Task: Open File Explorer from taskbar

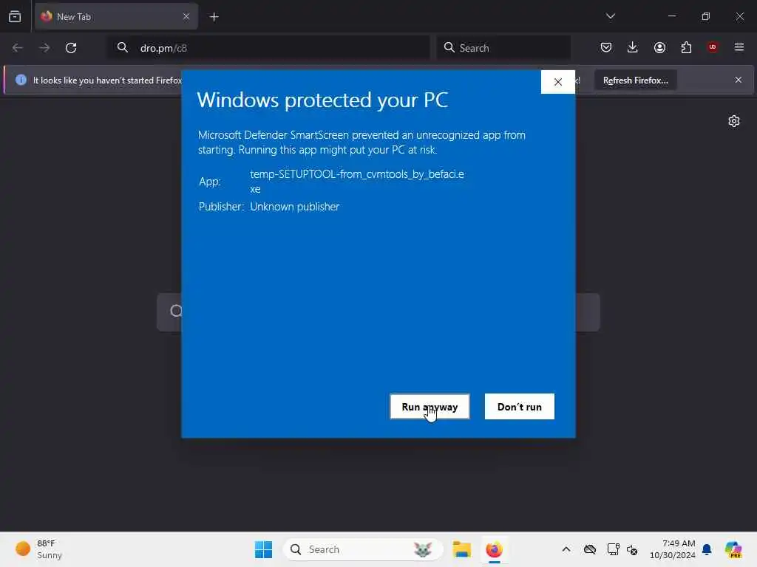Action: (x=461, y=549)
